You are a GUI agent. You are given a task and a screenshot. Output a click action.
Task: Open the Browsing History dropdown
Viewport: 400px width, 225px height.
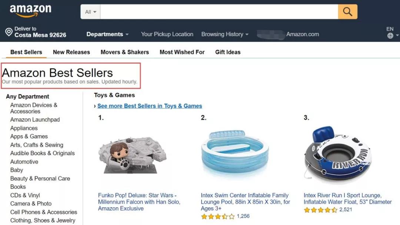(x=222, y=34)
